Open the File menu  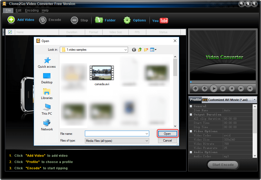click(8, 10)
